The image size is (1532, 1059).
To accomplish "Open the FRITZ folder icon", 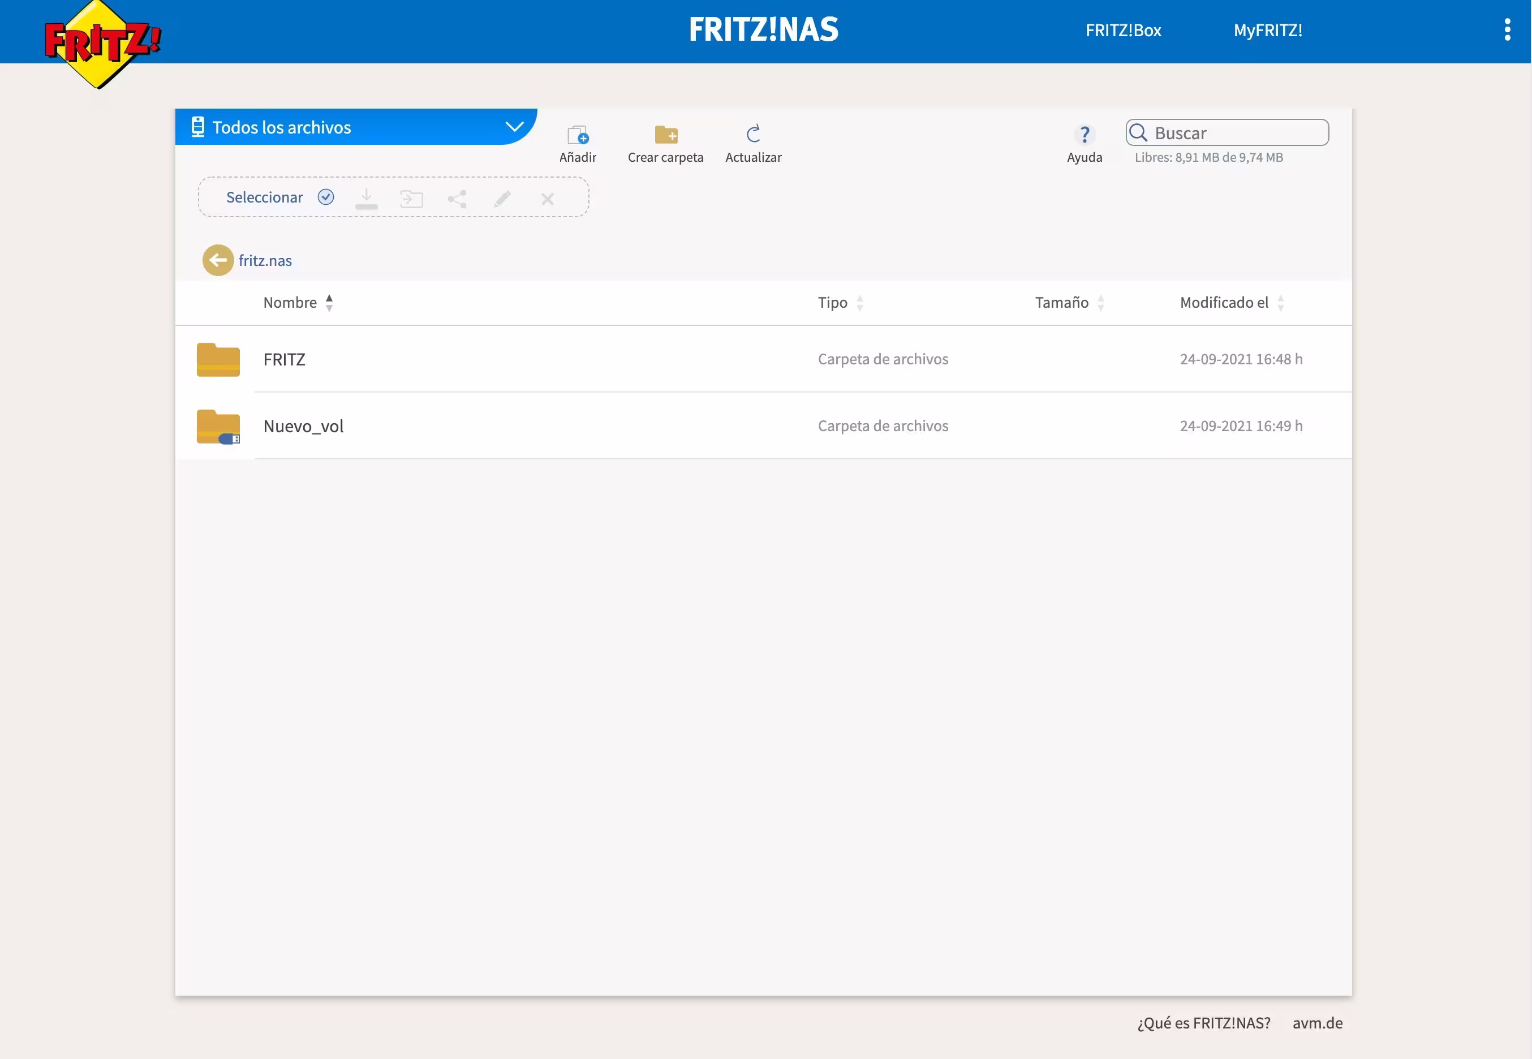I will (218, 359).
